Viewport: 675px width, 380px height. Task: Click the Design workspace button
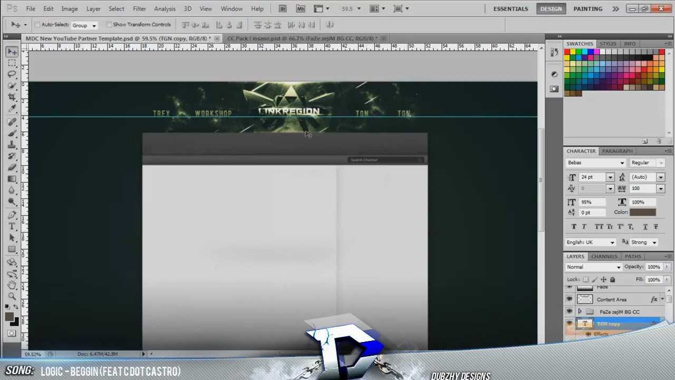click(551, 9)
